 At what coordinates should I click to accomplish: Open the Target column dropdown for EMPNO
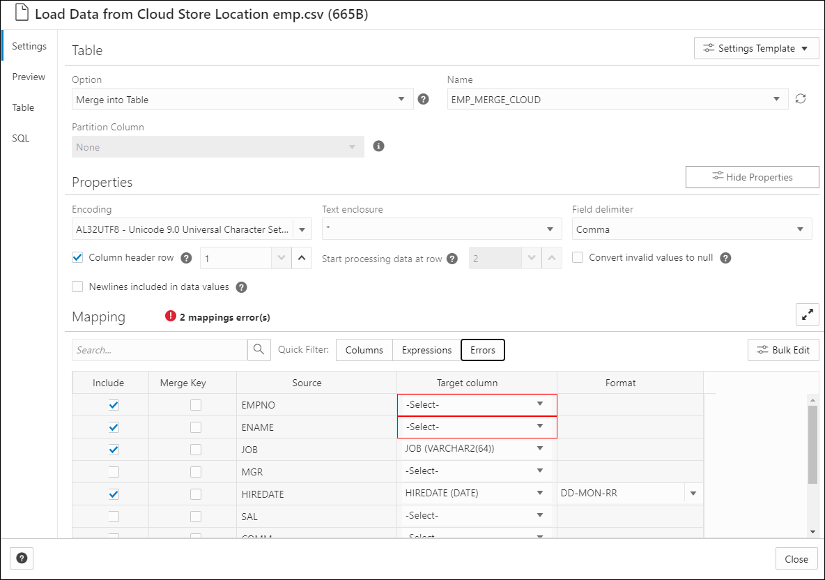pos(477,405)
